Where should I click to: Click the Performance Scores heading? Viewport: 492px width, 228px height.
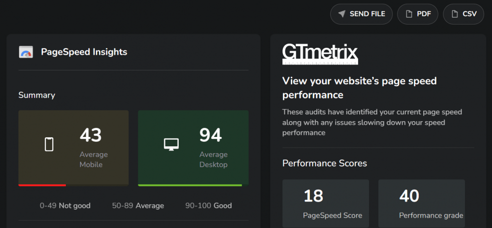[x=325, y=163]
